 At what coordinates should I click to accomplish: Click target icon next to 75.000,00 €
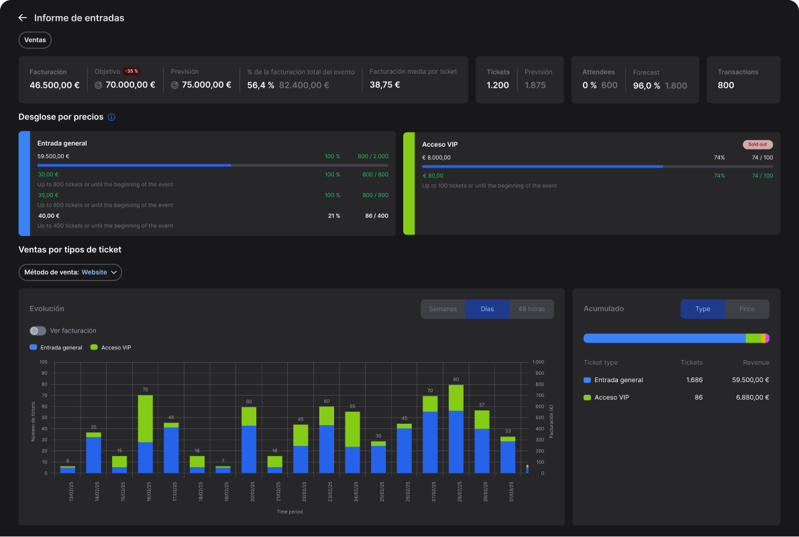[175, 85]
